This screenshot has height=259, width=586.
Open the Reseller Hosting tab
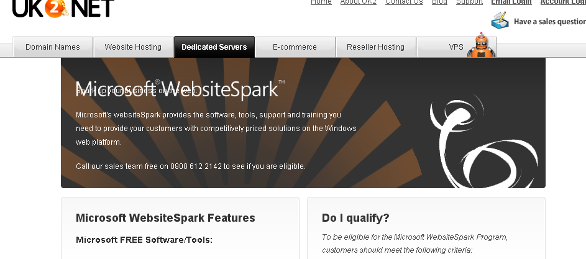(375, 47)
